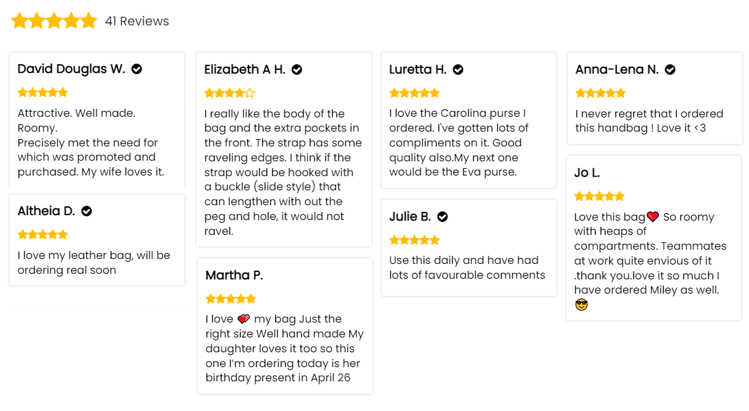This screenshot has width=749, height=411.
Task: Click Martha P.'s five-star rating
Action: point(231,299)
